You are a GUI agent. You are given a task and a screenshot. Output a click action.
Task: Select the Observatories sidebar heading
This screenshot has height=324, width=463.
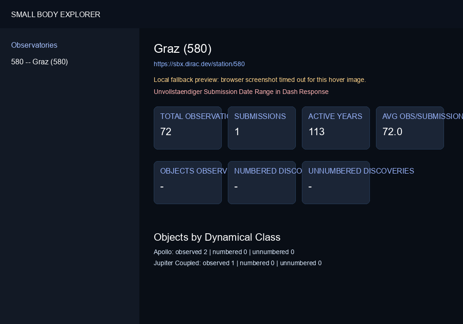pos(34,45)
